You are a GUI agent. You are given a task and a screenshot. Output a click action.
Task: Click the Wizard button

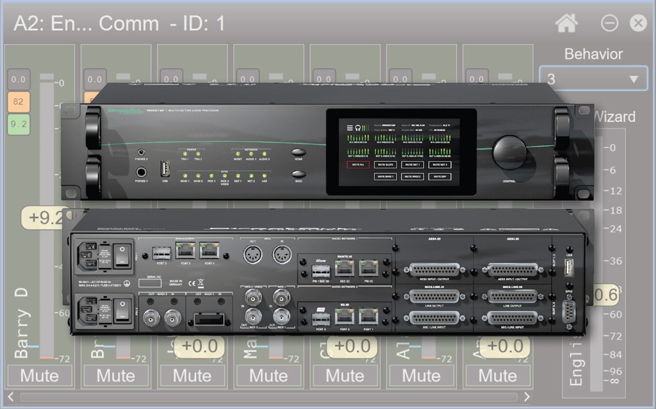pyautogui.click(x=614, y=117)
